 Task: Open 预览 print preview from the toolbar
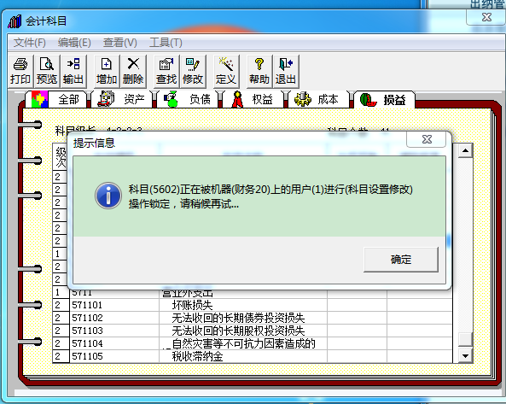click(x=46, y=71)
